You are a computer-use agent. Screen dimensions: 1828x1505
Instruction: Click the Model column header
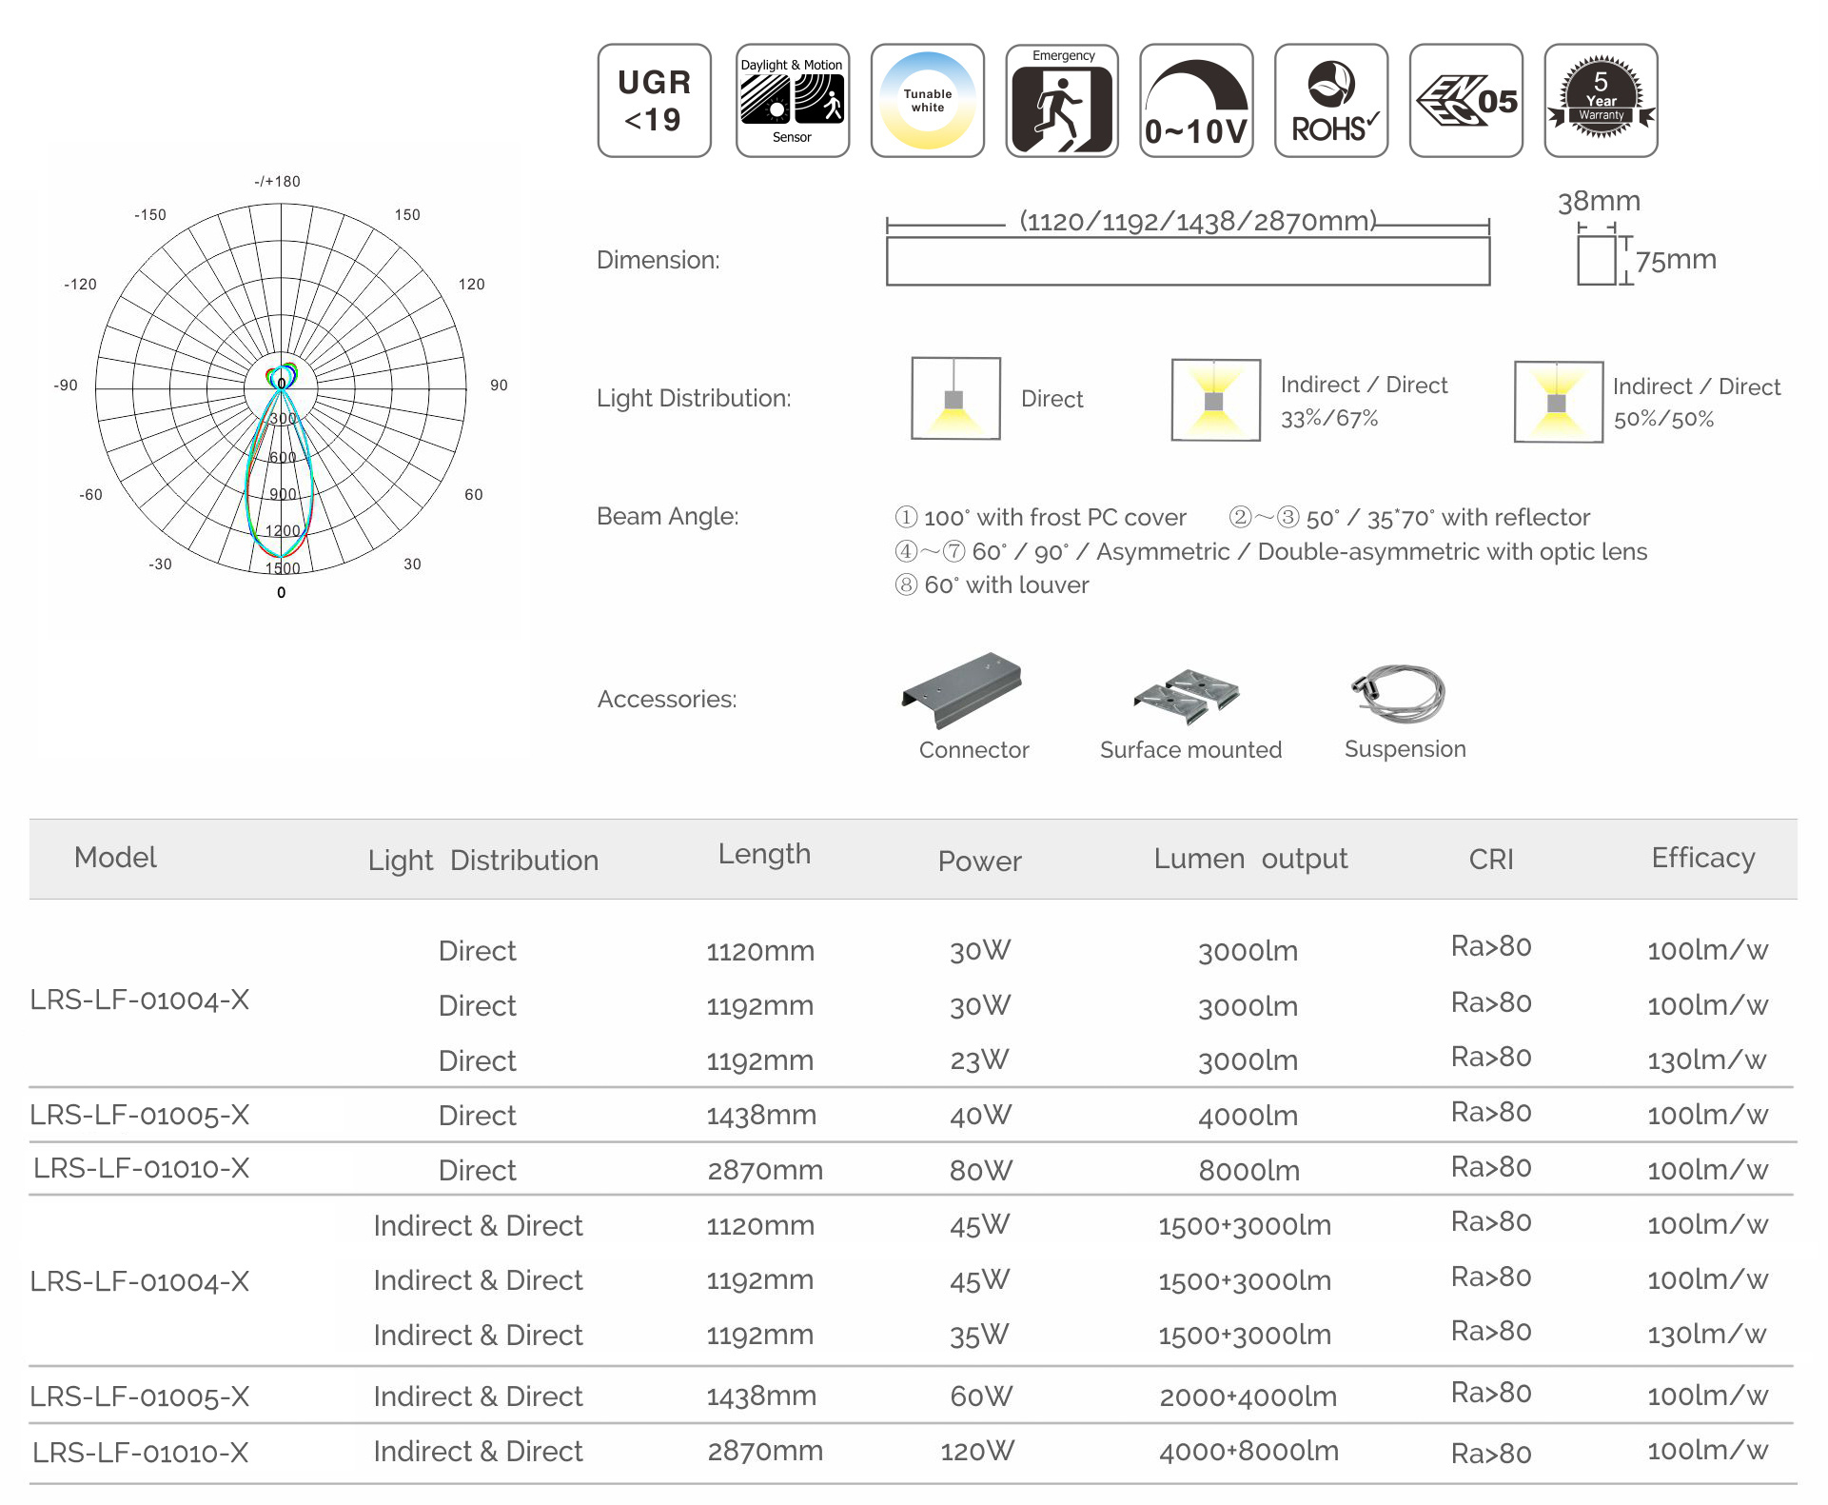click(x=115, y=858)
